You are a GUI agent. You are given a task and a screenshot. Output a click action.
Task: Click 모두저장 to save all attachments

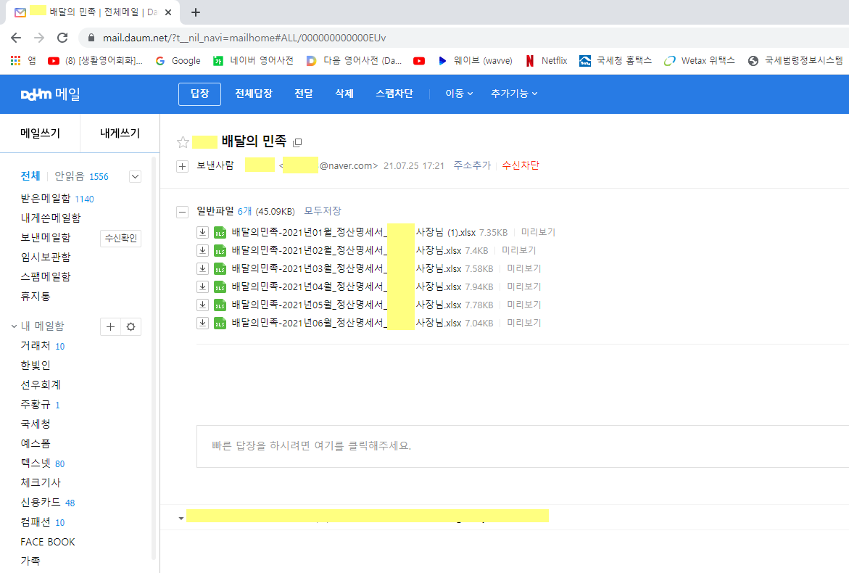click(322, 211)
